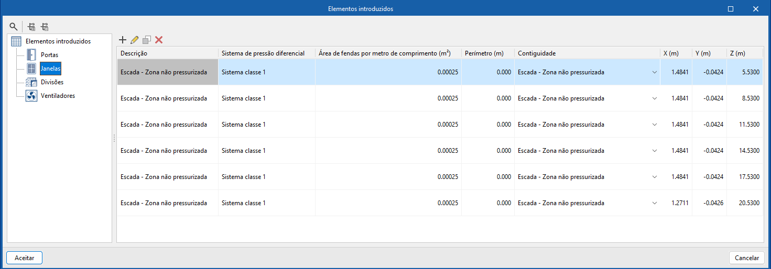Click the Portas door icon

(x=31, y=54)
